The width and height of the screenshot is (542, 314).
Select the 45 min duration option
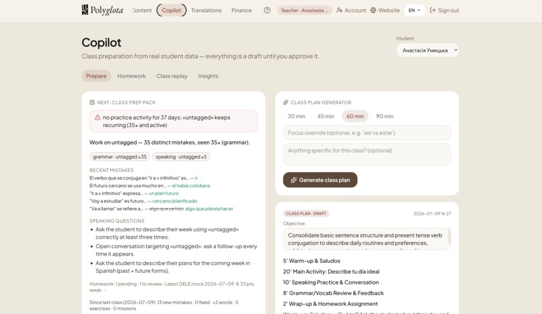[325, 116]
